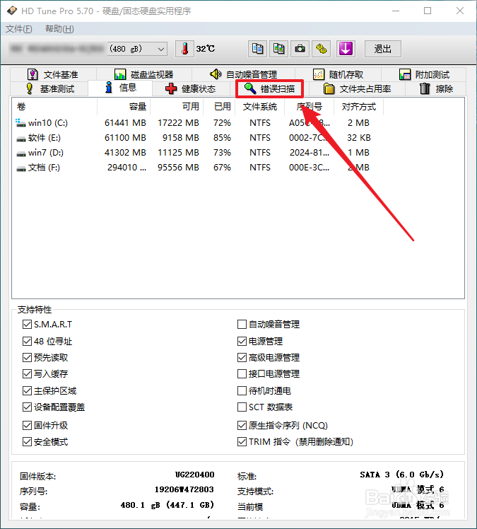Open the 文件(F) menu
Viewport: 477px width, 529px height.
[19, 29]
